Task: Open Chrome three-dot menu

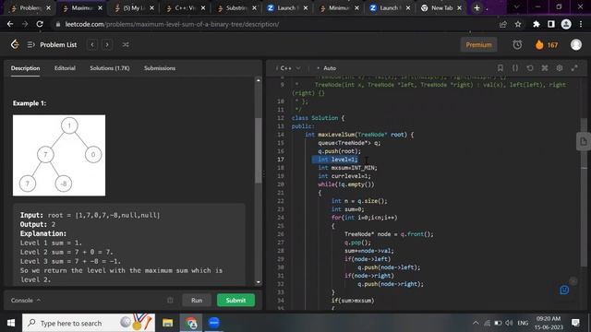Action: pyautogui.click(x=581, y=24)
